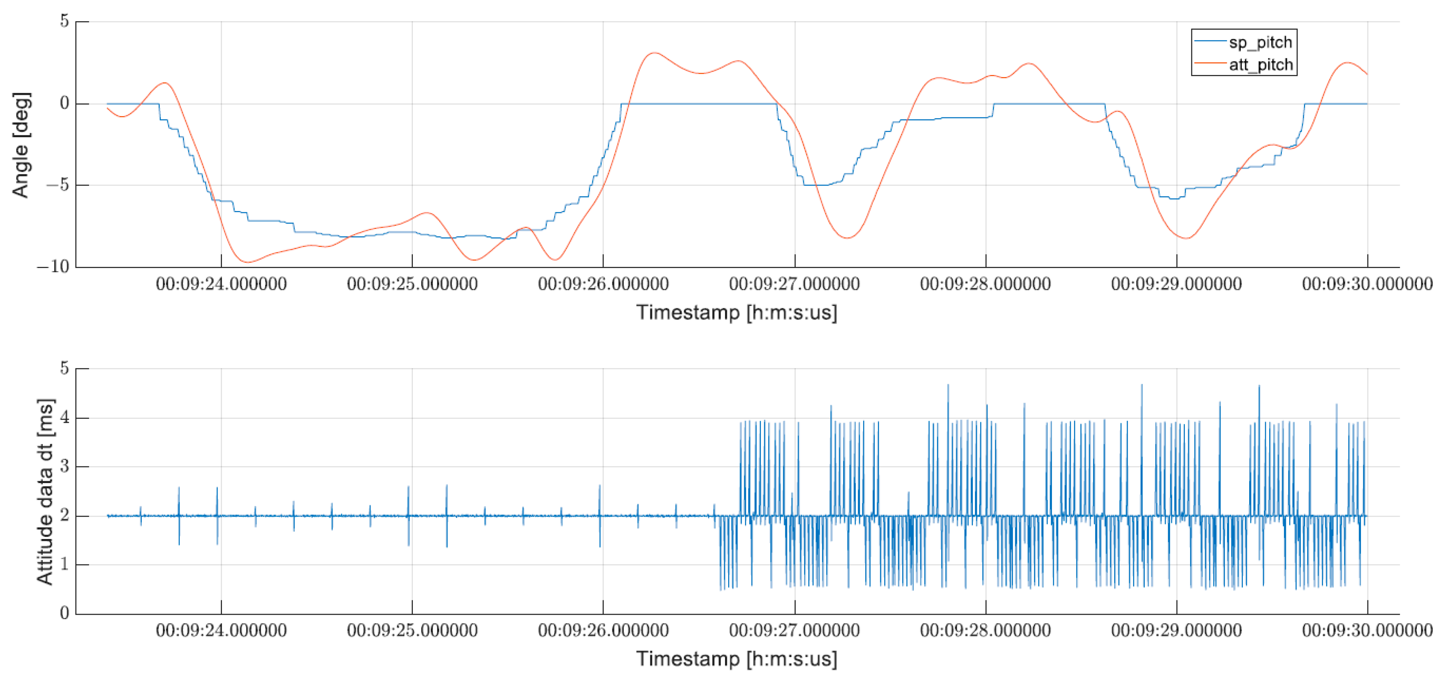The height and width of the screenshot is (681, 1446).
Task: Click top plot tick label 00:09:29.000000
Action: [1177, 284]
